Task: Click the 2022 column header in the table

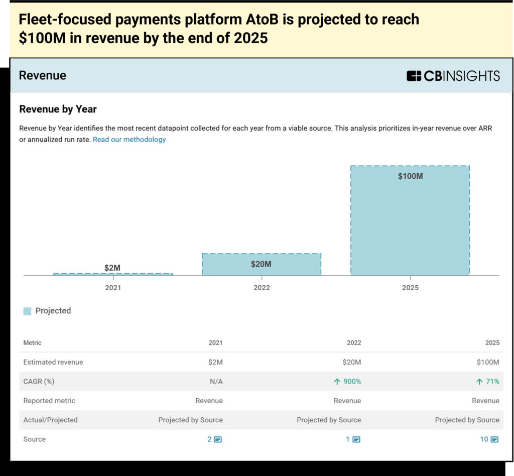Action: coord(353,343)
